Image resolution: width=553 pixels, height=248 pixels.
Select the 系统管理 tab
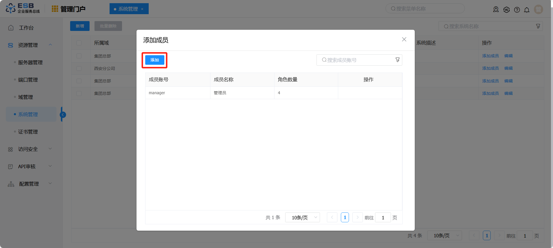pos(128,9)
